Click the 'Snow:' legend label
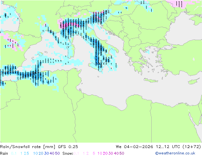 68,153
